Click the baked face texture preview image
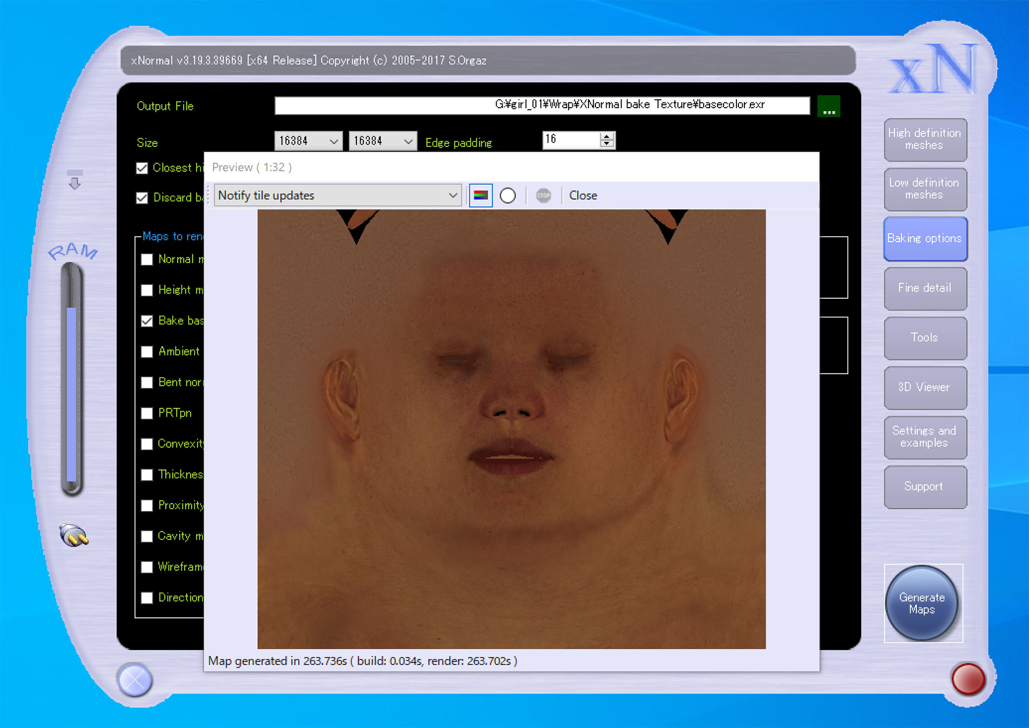 [511, 429]
